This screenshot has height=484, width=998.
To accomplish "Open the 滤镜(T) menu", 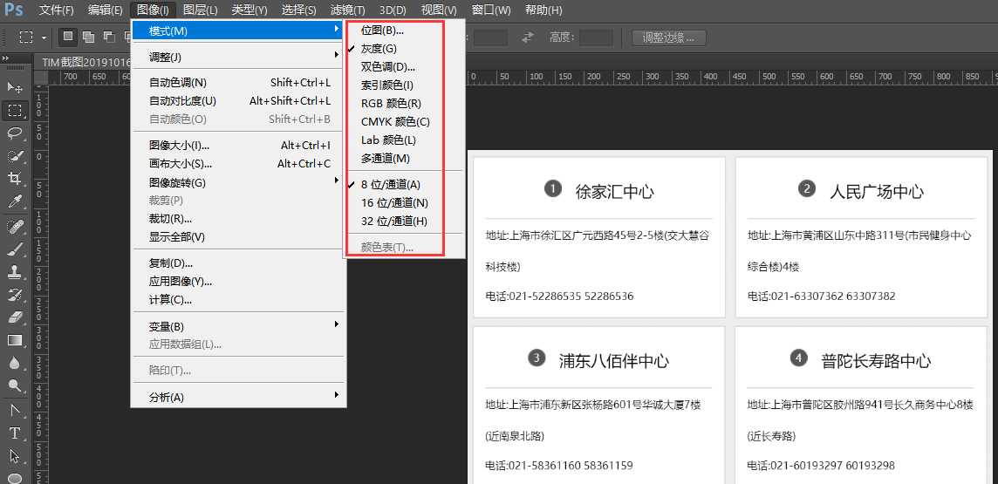I will pos(347,10).
